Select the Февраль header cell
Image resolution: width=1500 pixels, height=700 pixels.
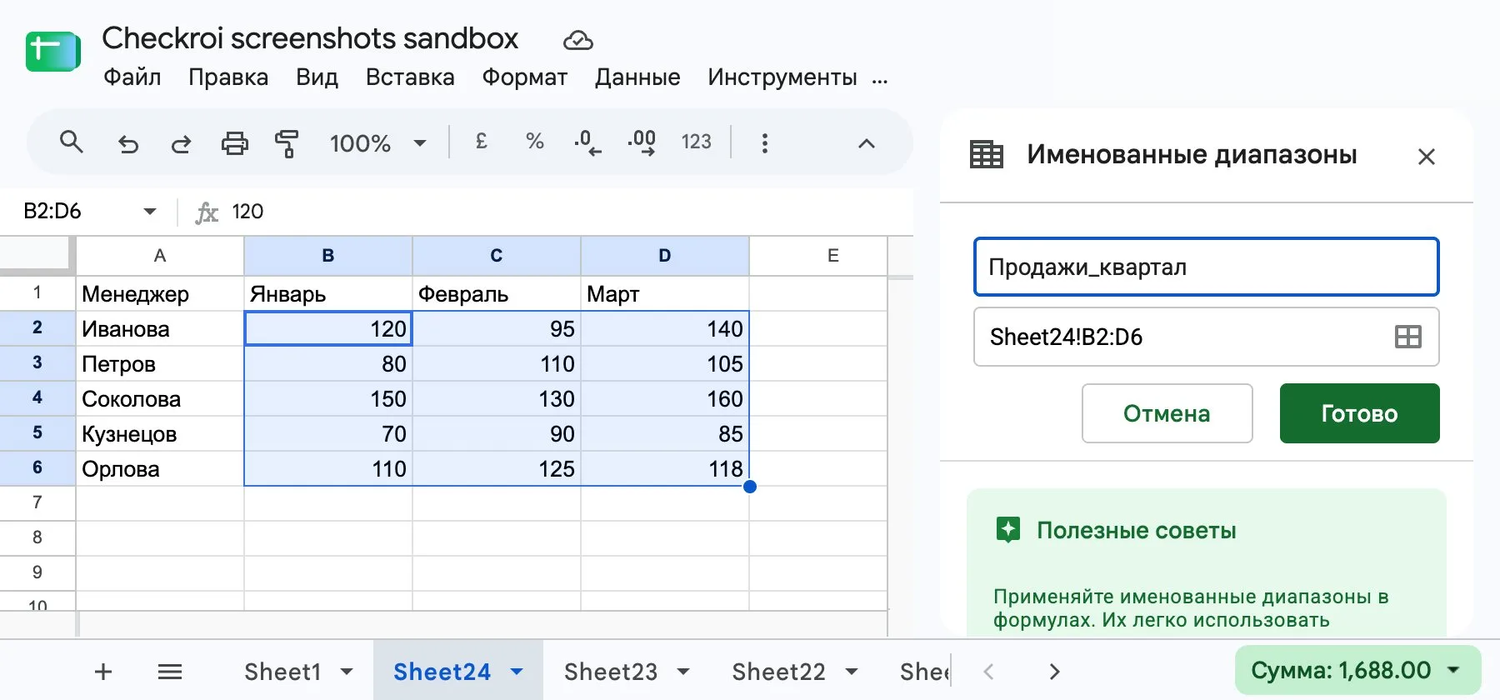(x=497, y=294)
